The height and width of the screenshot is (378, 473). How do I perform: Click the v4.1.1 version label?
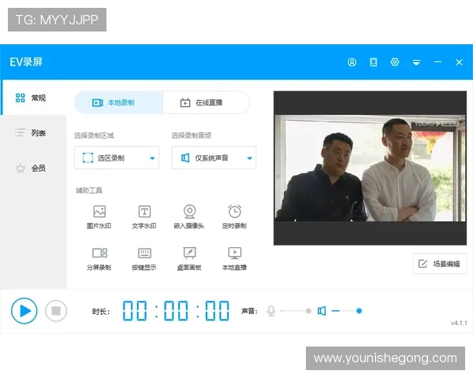coord(459,323)
